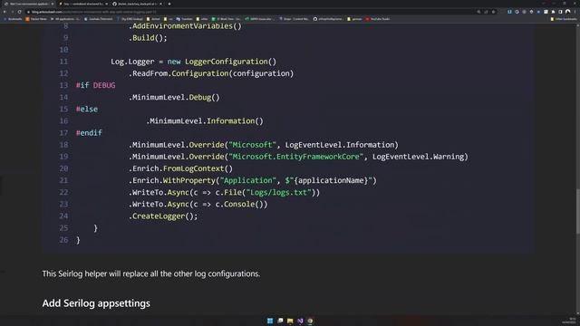Image resolution: width=580 pixels, height=326 pixels.
Task: Reload the current blog page
Action: [x=20, y=12]
